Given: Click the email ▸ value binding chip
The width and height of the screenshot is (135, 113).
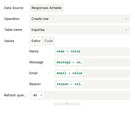Looking at the screenshot, I should click(x=70, y=73).
